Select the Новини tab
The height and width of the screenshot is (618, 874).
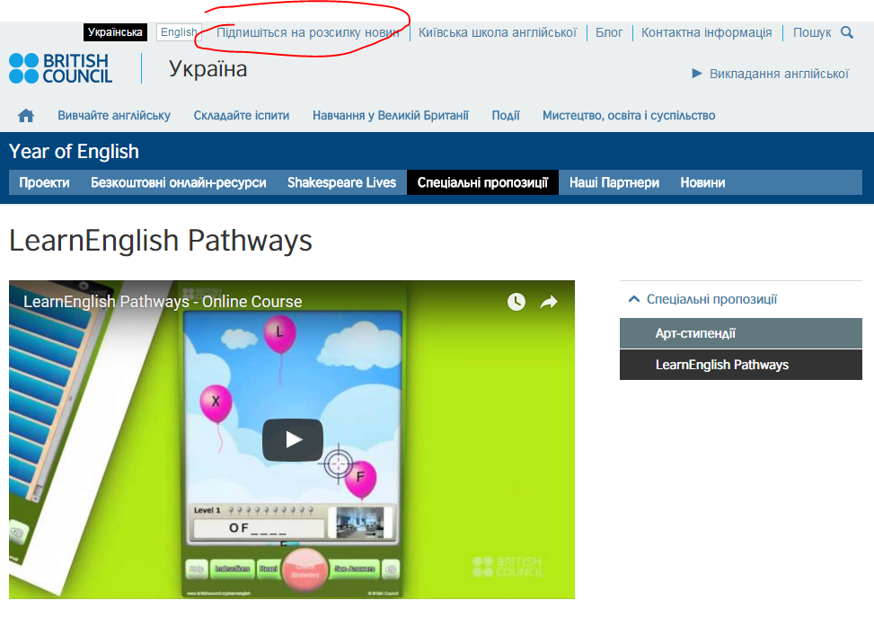coord(702,182)
